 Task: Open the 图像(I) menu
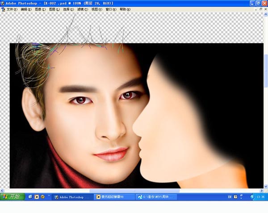point(40,9)
